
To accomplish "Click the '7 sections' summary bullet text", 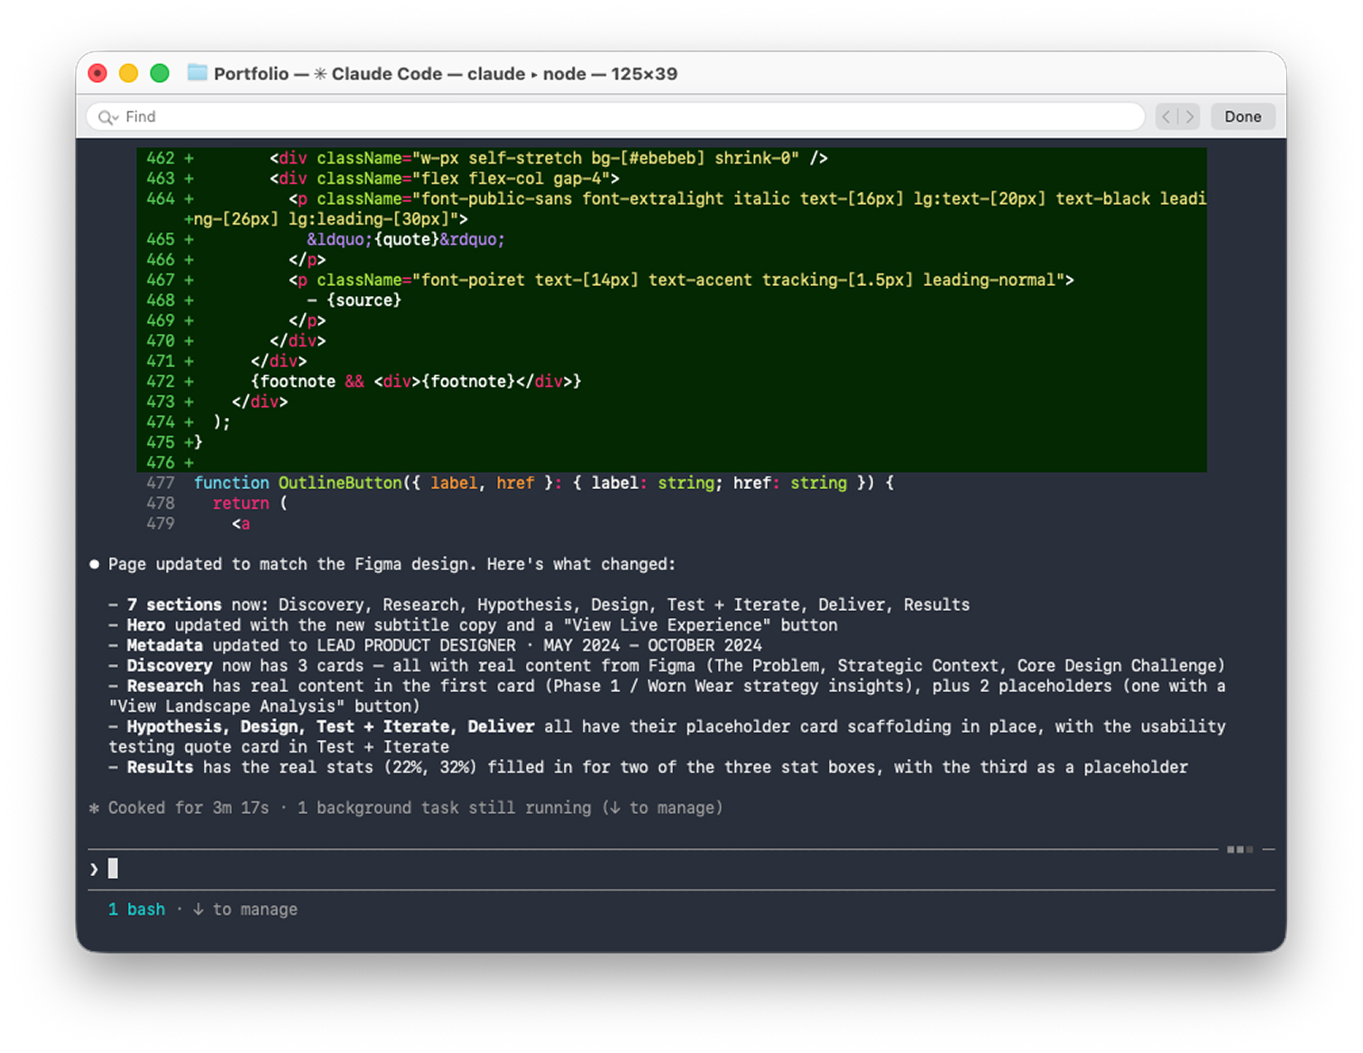I will tap(174, 605).
